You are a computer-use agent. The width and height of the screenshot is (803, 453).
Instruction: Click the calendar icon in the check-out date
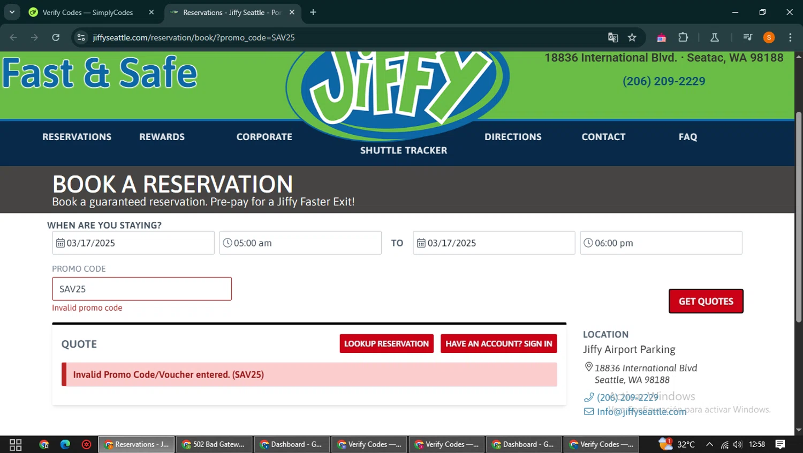(421, 243)
